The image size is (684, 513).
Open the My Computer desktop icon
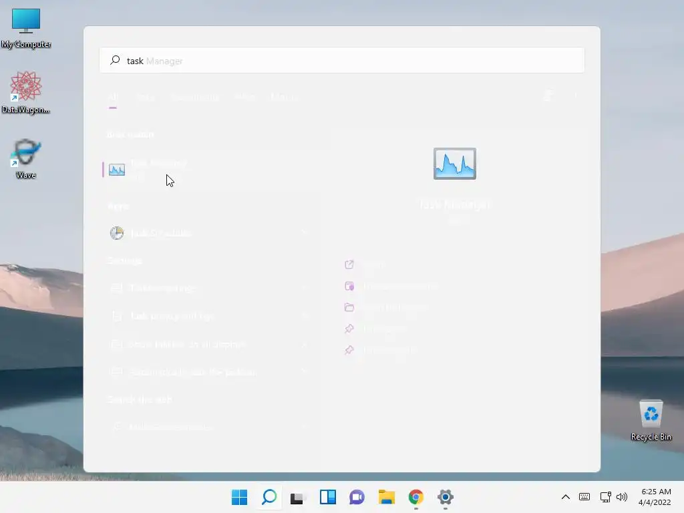(x=26, y=28)
